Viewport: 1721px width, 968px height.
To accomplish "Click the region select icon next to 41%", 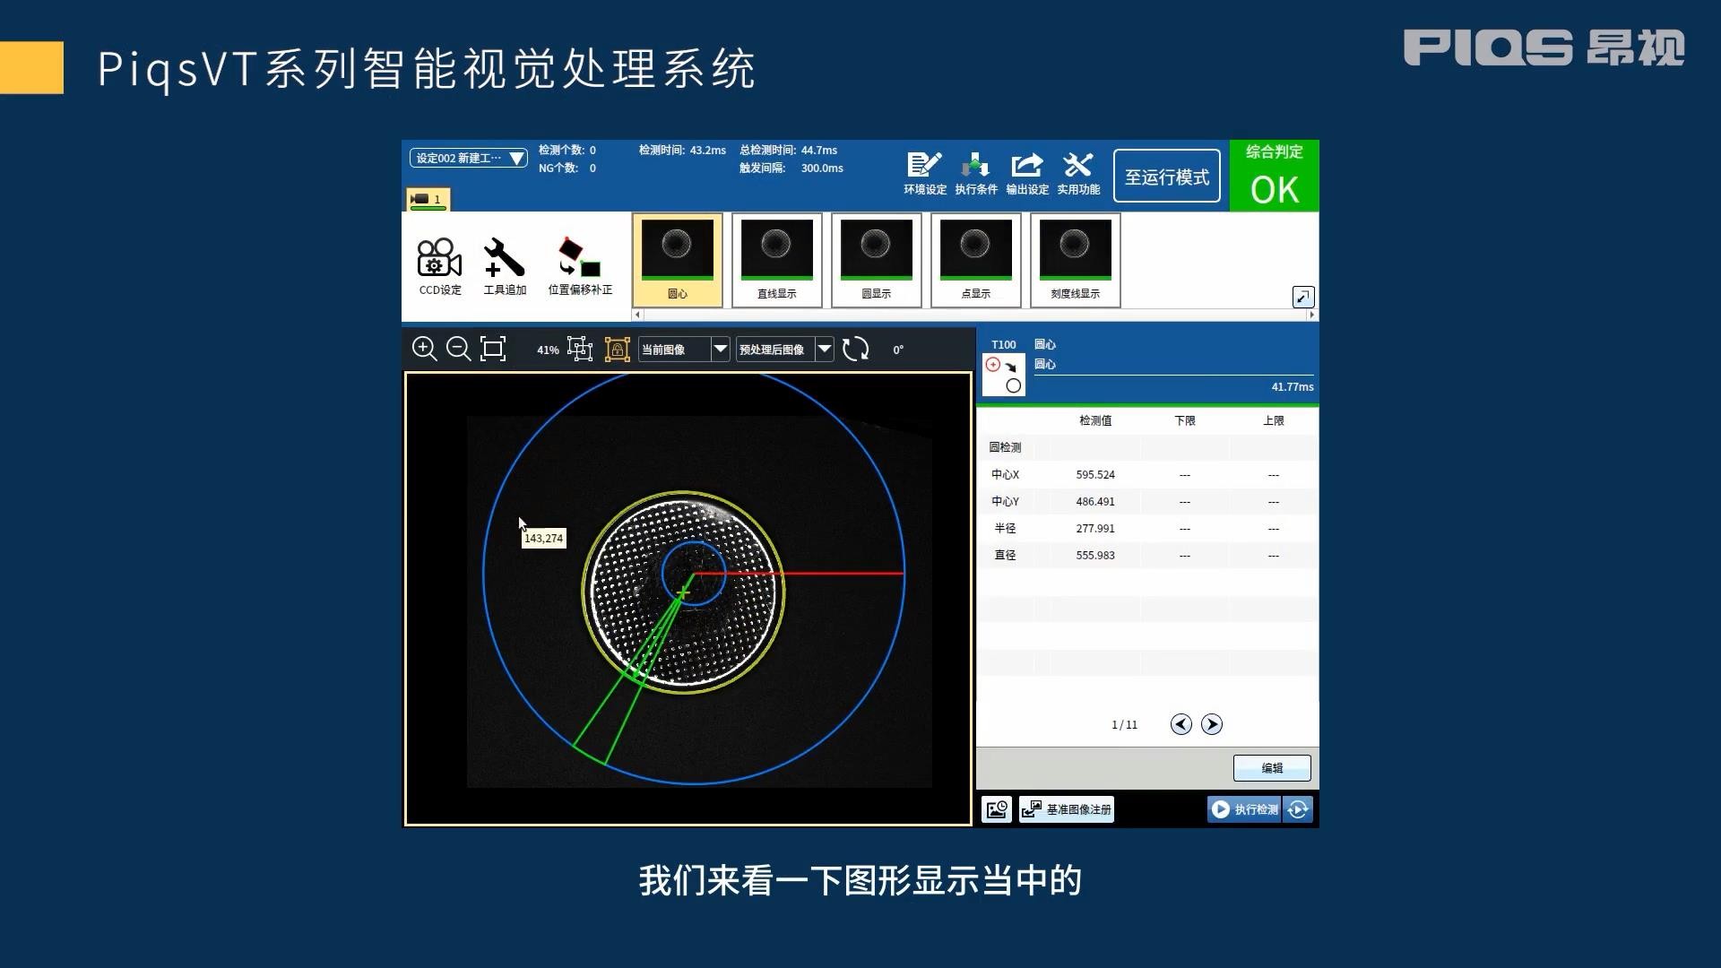I will pyautogui.click(x=580, y=349).
